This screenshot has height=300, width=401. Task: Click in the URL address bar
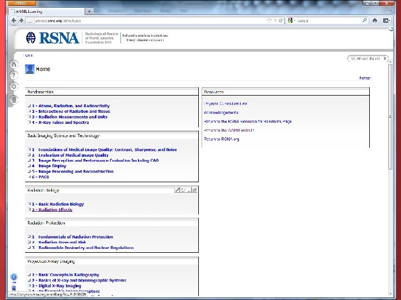tap(150, 21)
